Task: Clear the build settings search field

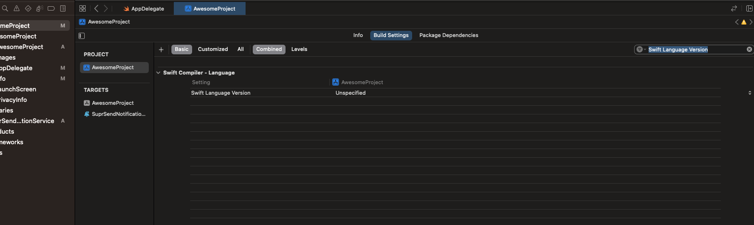Action: click(x=749, y=50)
